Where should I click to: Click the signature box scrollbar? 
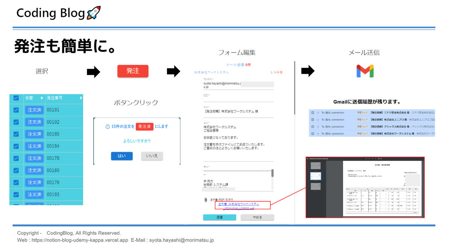pos(272,173)
